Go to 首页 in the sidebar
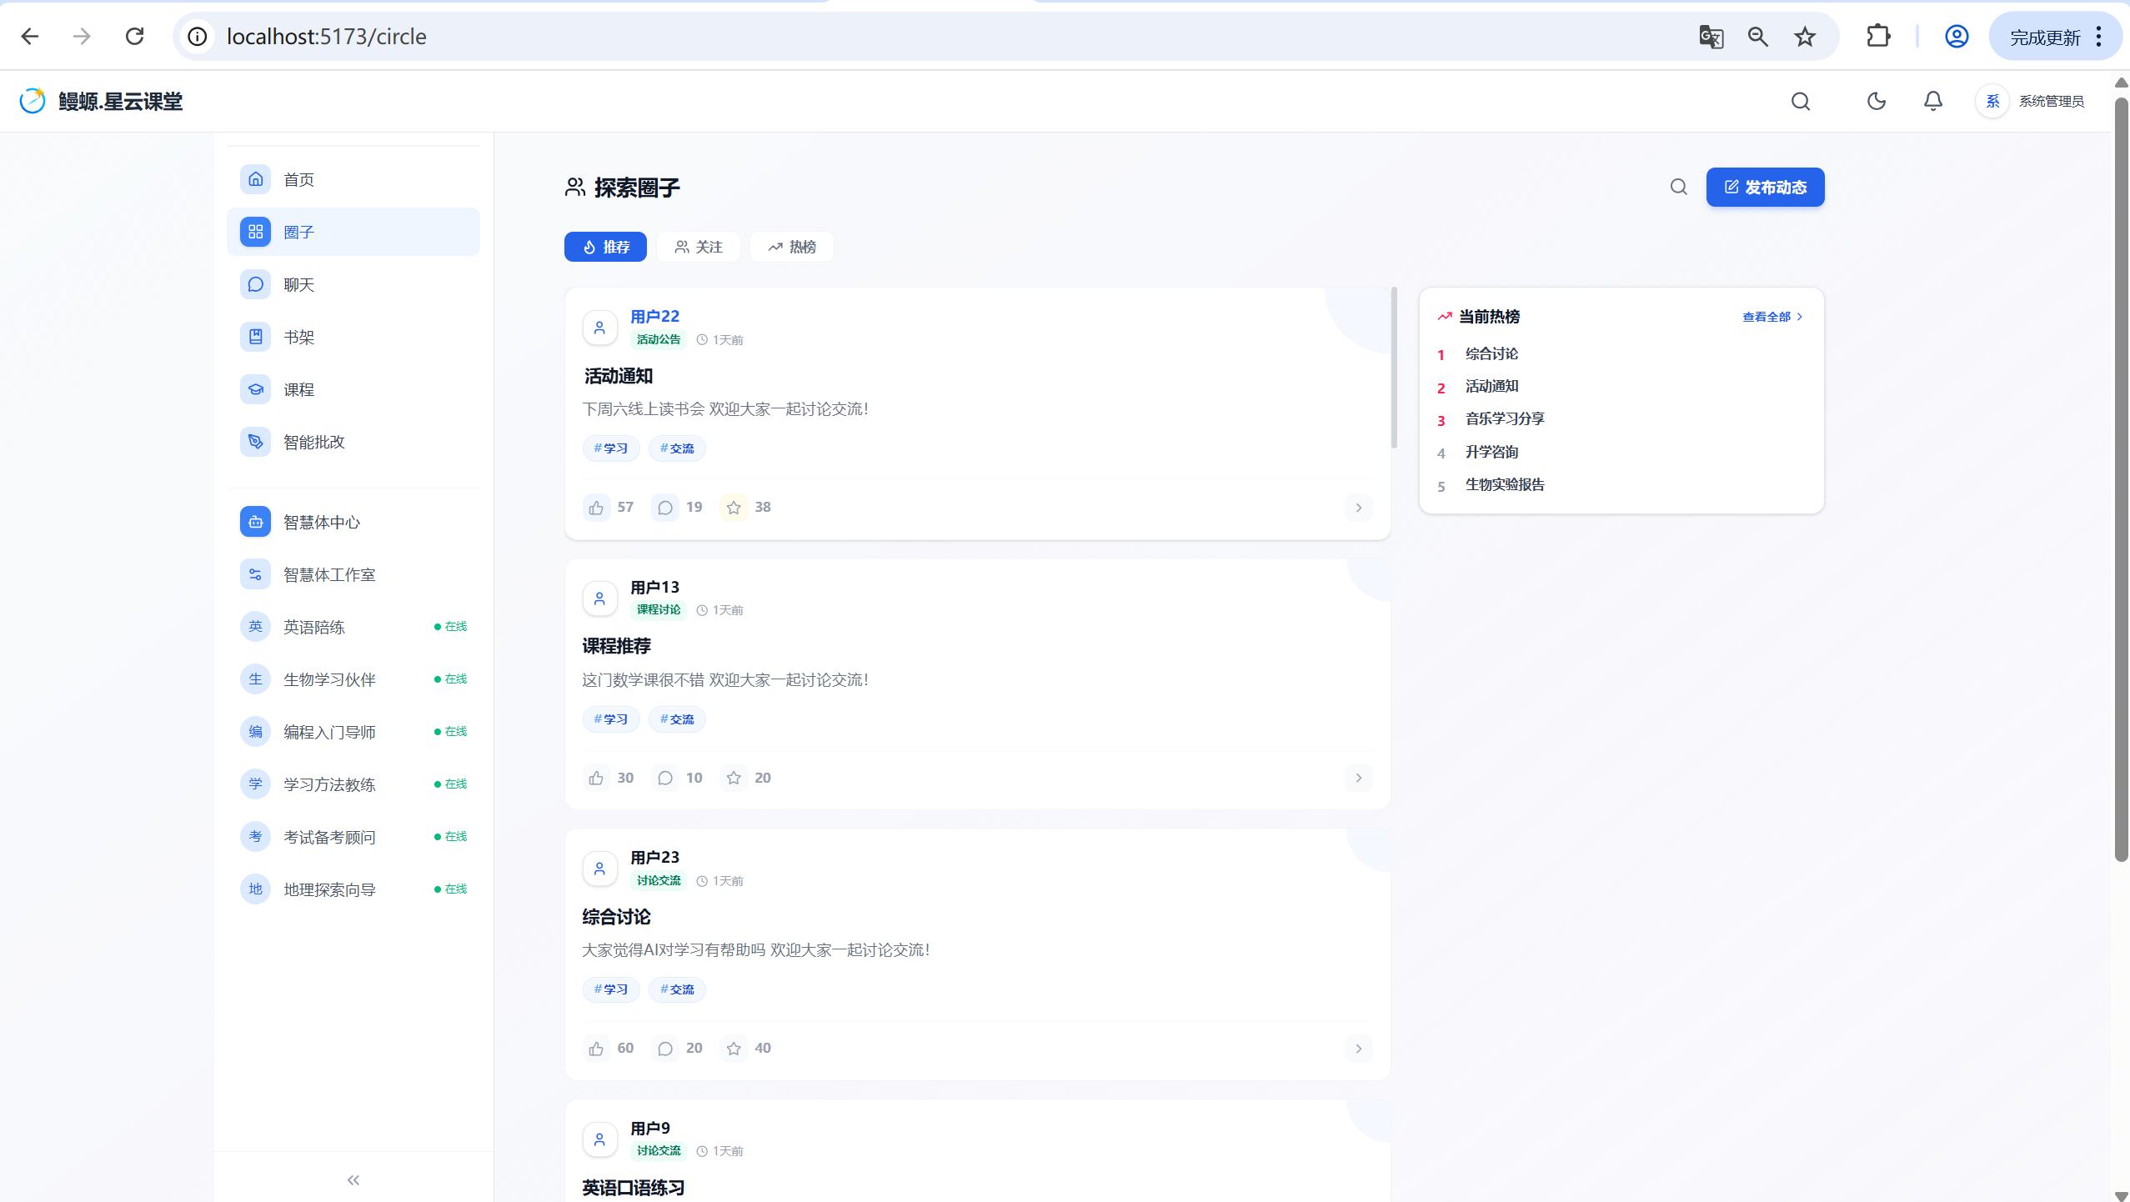 pyautogui.click(x=353, y=179)
